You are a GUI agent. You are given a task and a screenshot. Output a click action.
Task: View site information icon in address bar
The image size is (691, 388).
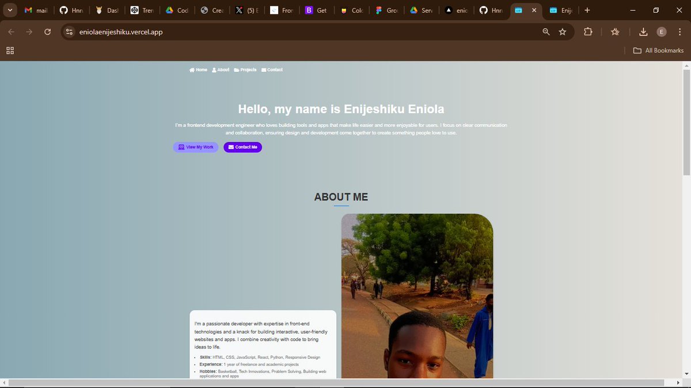(70, 32)
